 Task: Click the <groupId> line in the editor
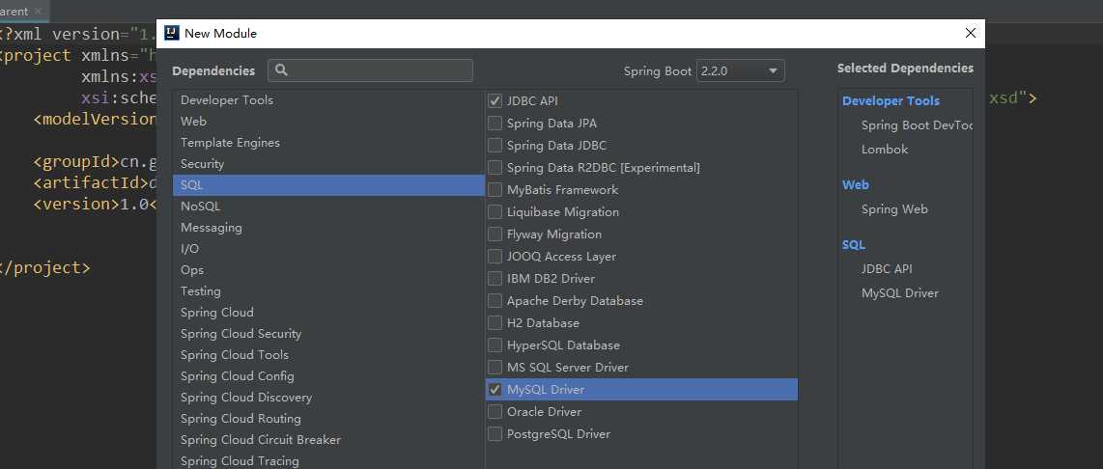[x=95, y=162]
